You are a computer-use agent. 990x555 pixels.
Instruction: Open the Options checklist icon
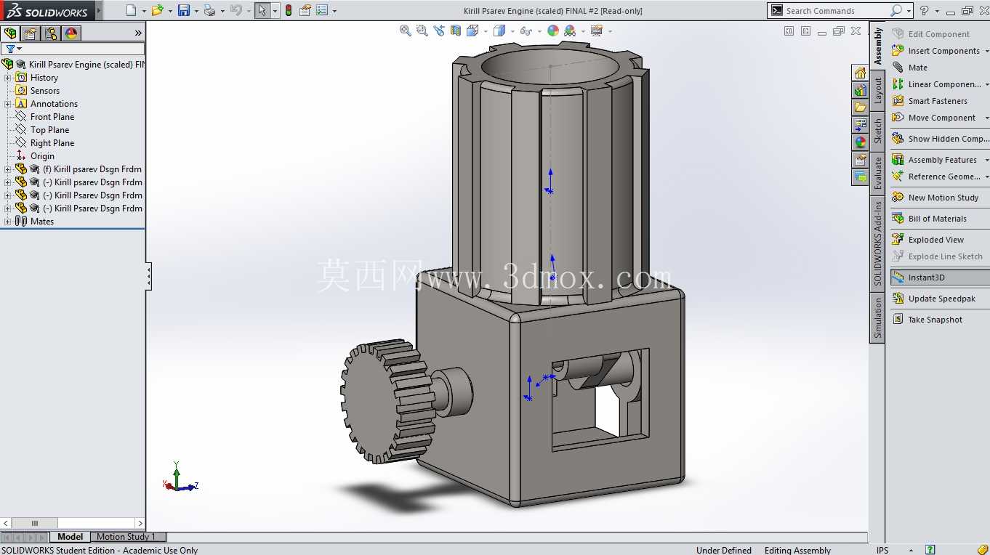coord(322,10)
